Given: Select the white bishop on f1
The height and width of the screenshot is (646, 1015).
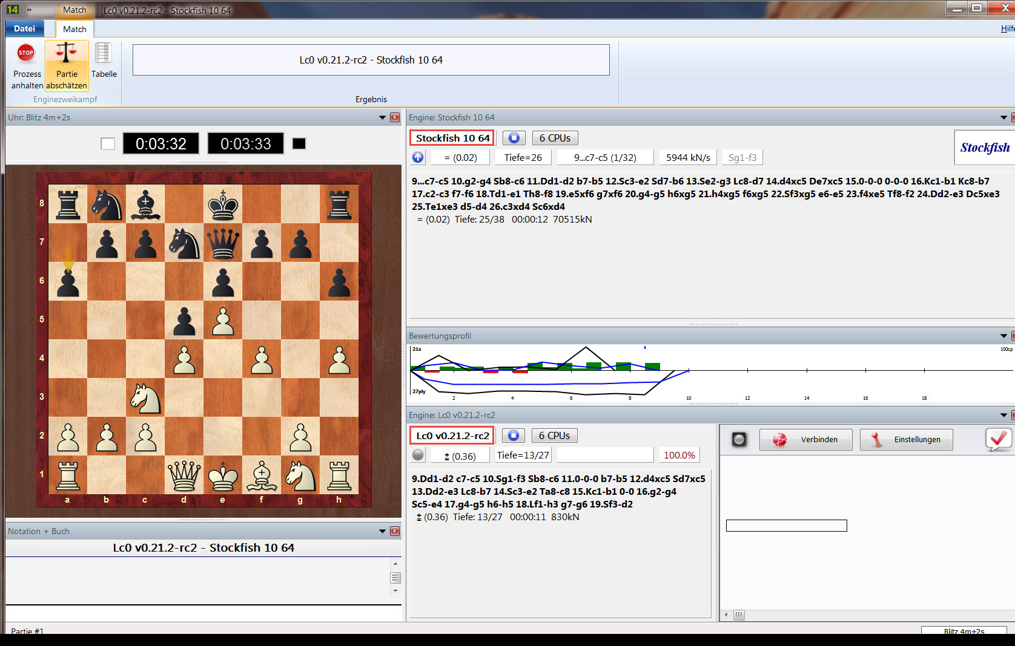Looking at the screenshot, I should 262,475.
